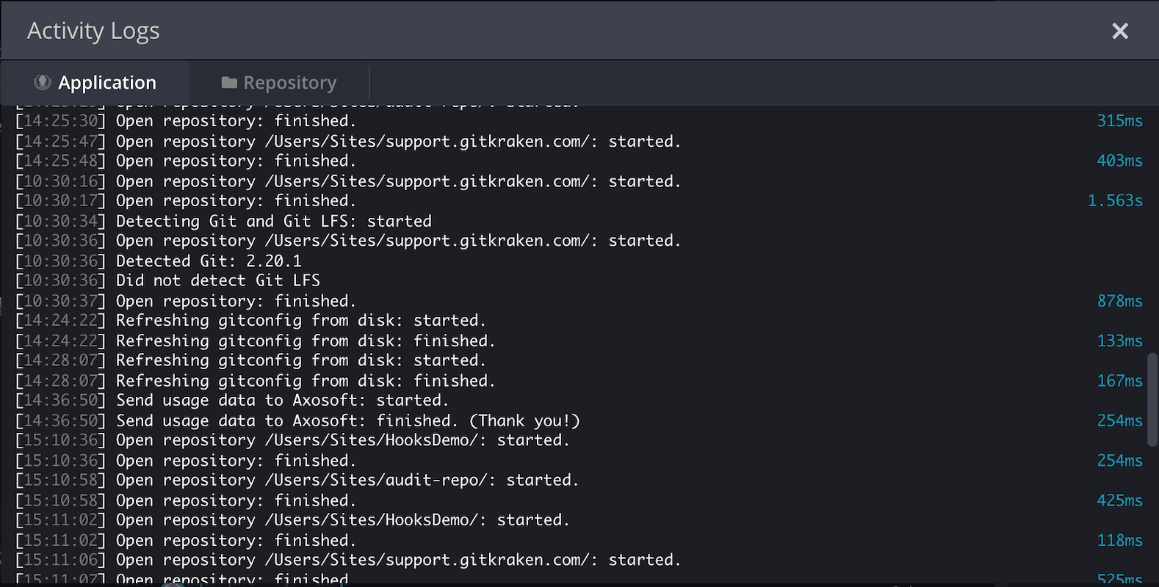Click the folder icon on the Repository tab
Screen dimensions: 1159x587
229,82
